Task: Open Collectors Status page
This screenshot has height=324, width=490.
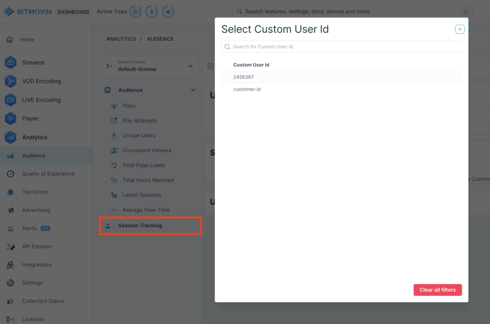Action: (x=43, y=301)
